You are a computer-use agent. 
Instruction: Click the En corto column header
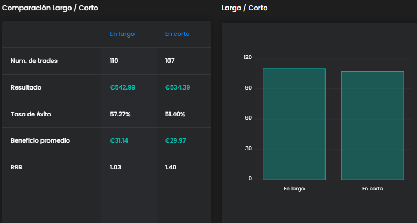(x=177, y=34)
